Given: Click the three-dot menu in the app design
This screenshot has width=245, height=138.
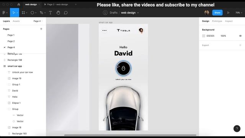Looking at the screenshot, I should click(x=105, y=31).
